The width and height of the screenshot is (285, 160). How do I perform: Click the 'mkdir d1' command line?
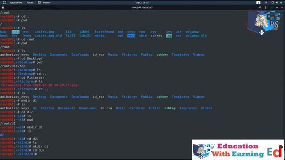(x=18, y=100)
